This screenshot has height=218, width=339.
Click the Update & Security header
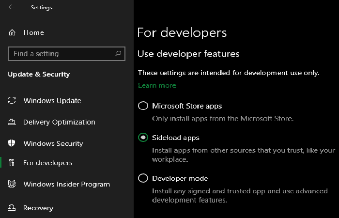[39, 74]
